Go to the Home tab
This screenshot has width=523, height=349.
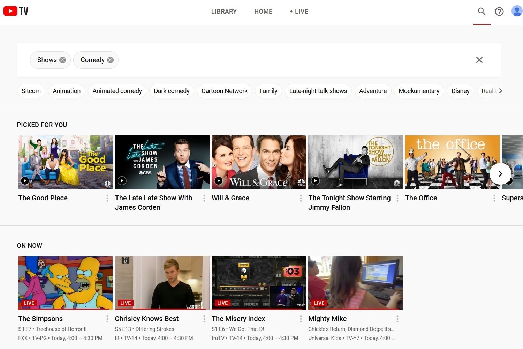coord(263,12)
